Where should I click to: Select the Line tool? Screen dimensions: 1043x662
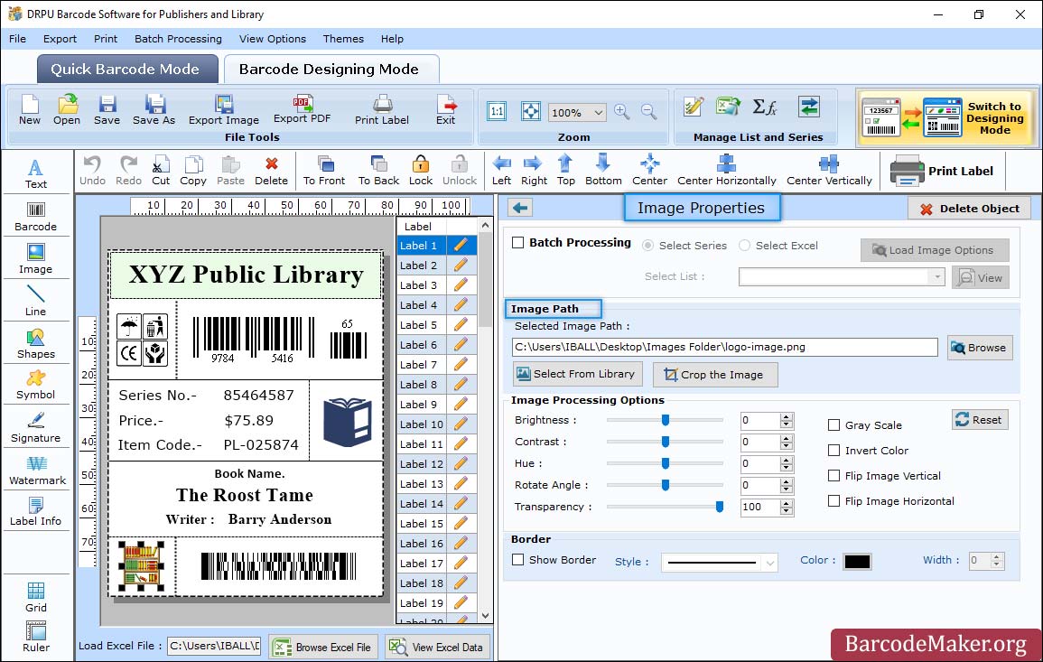(x=36, y=301)
